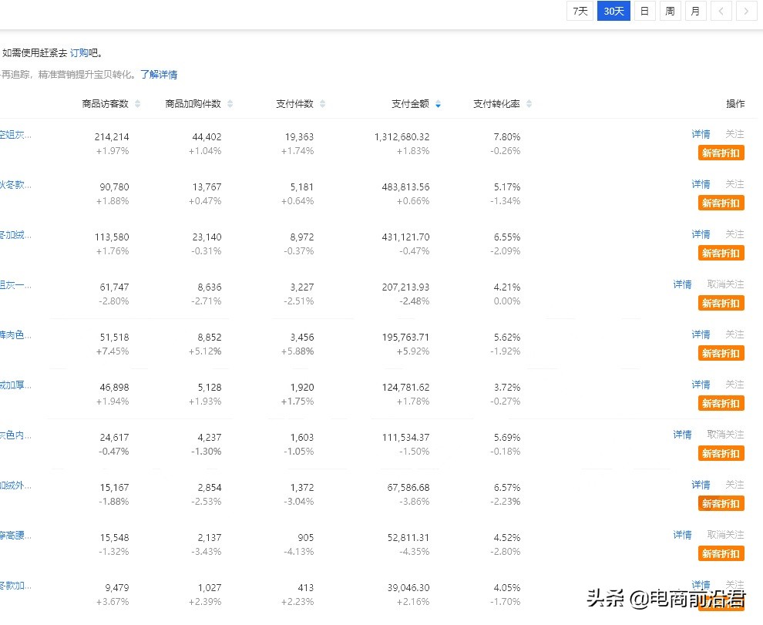
Task: Open the 了解详情 link
Action: [x=159, y=75]
